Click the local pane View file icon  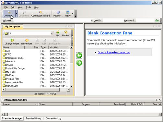point(37,42)
